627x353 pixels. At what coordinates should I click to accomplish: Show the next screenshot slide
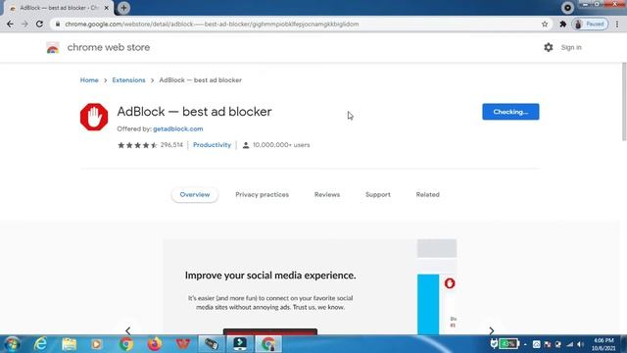491,330
